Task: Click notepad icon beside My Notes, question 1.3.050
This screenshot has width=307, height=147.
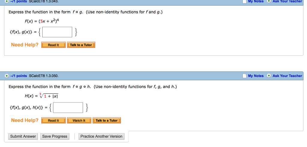Action: point(245,76)
